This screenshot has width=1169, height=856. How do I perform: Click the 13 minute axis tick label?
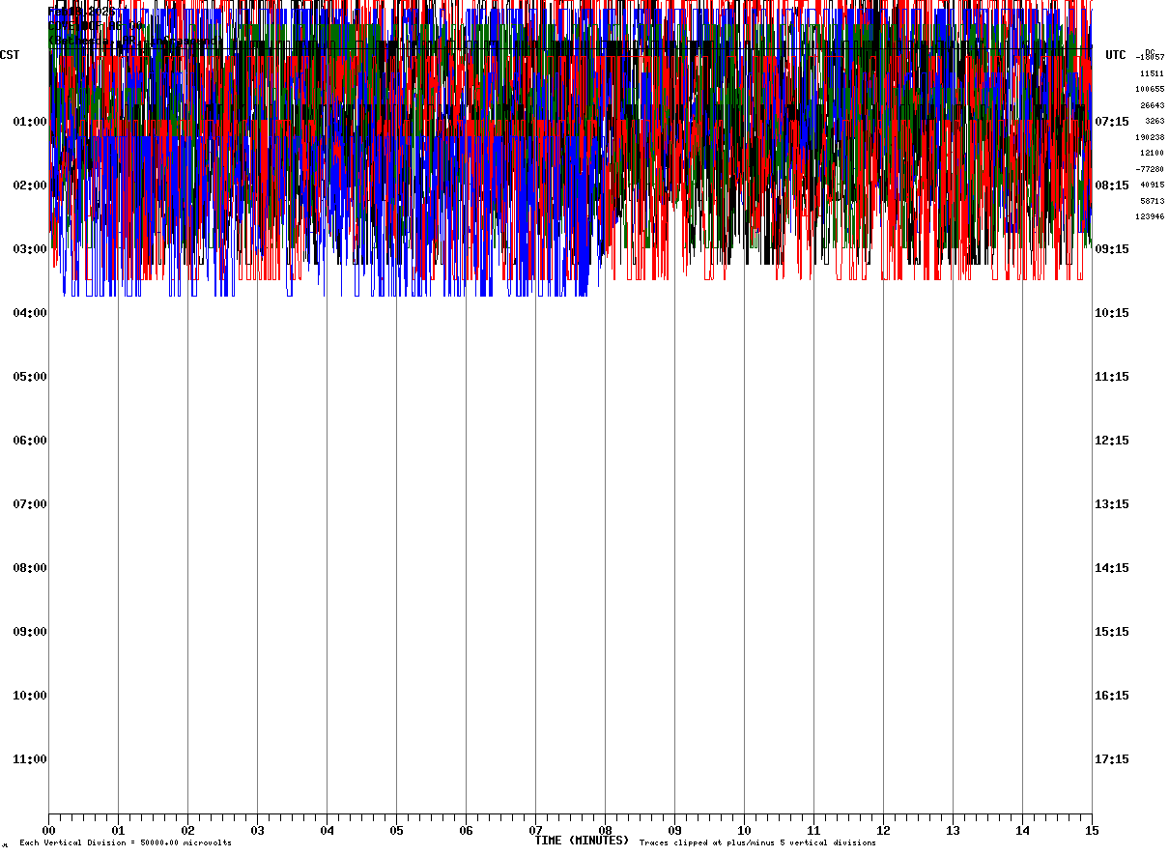[953, 831]
